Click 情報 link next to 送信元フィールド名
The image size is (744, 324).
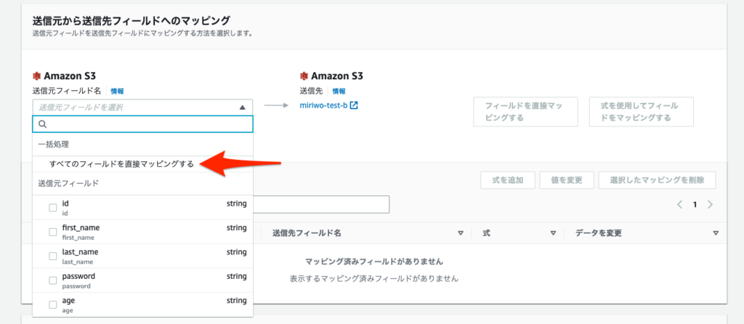117,91
